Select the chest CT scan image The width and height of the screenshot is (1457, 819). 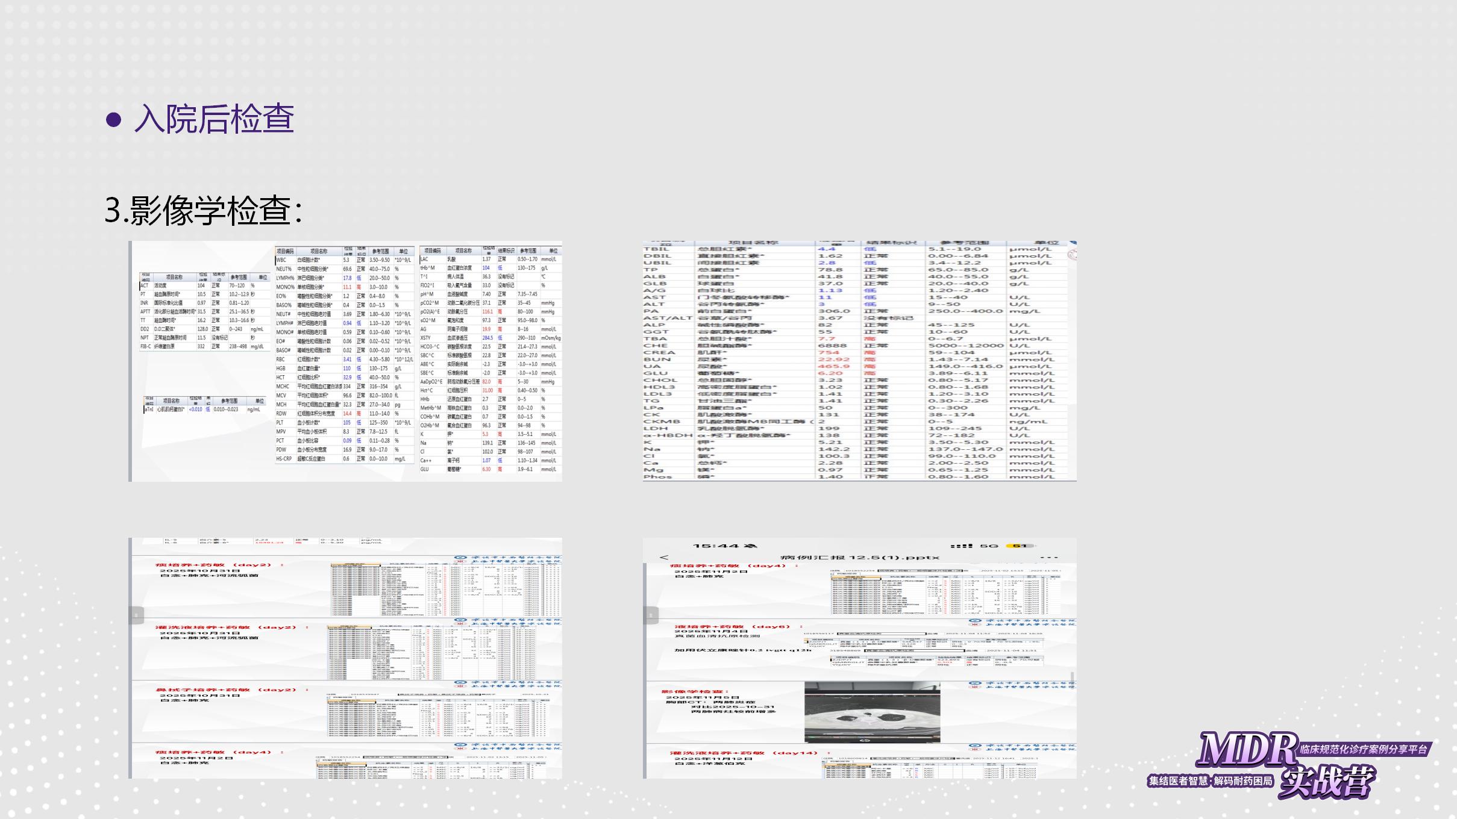pos(872,712)
